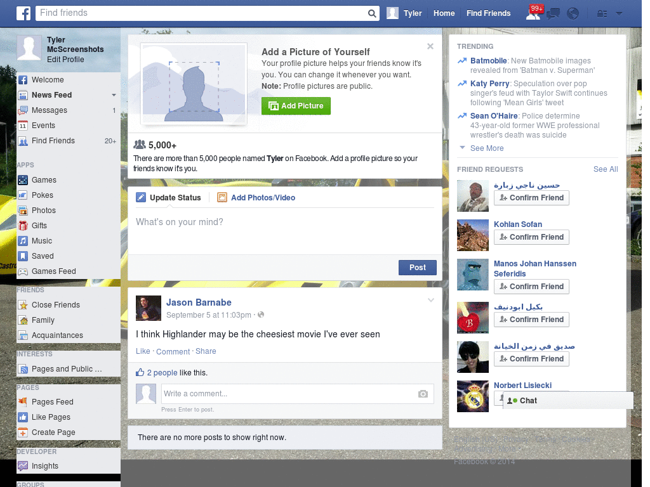Open the messages chat bubbles icon

coord(553,14)
